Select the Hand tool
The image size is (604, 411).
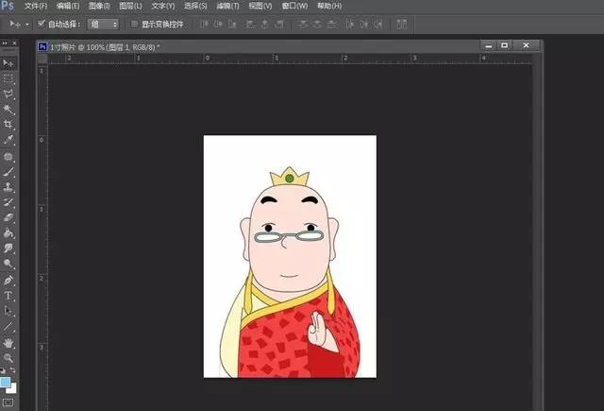(x=8, y=342)
